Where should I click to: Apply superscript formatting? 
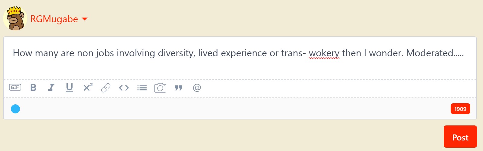(88, 87)
